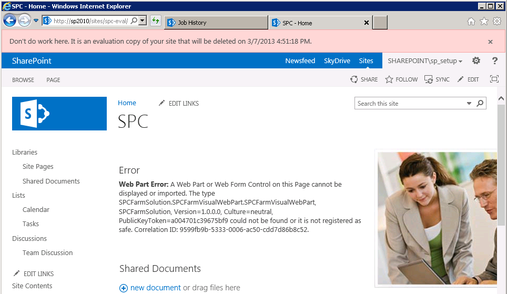Click the SharePoint site logo image
This screenshot has width=507, height=294.
pos(59,114)
